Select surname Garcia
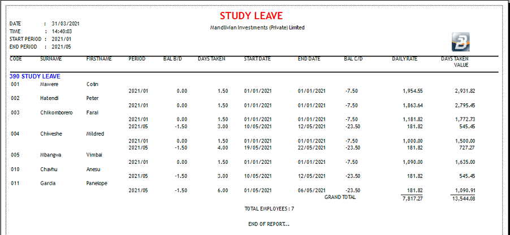Viewport: 510px width, 235px height. pyautogui.click(x=48, y=184)
